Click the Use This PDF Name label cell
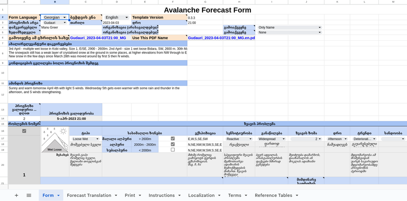The image size is (407, 201). (x=160, y=38)
